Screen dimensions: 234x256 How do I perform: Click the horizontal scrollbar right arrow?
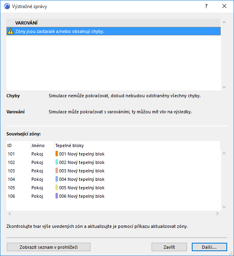click(218, 213)
